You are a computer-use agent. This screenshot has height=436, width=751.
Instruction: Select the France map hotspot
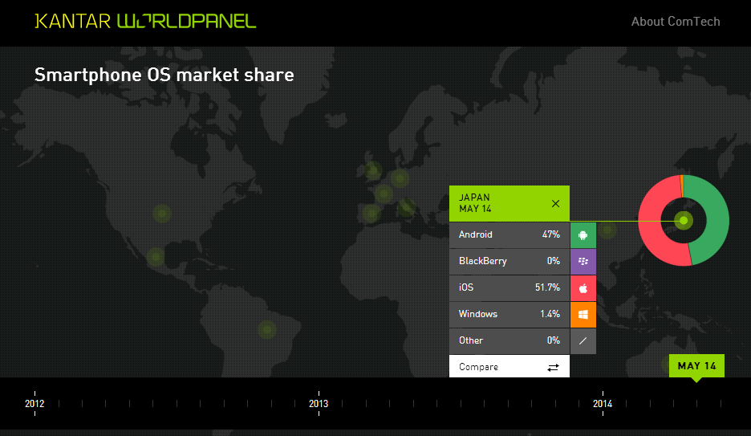(x=384, y=194)
